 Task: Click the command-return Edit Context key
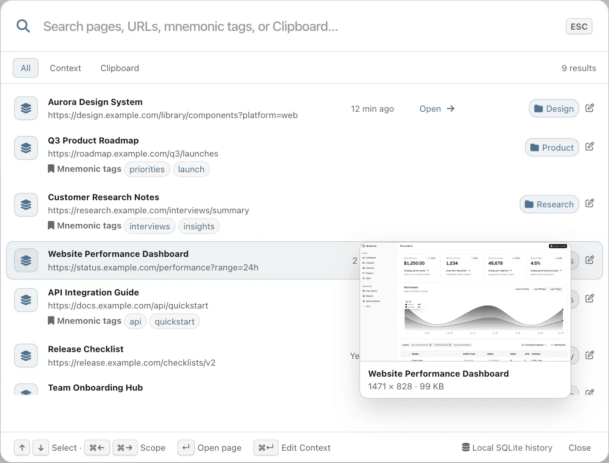click(x=266, y=448)
